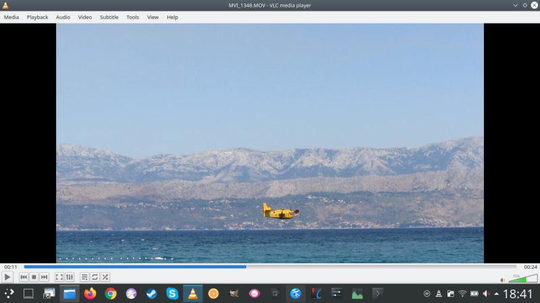Viewport: 540px width, 303px height.
Task: Open the Playback menu
Action: [37, 17]
